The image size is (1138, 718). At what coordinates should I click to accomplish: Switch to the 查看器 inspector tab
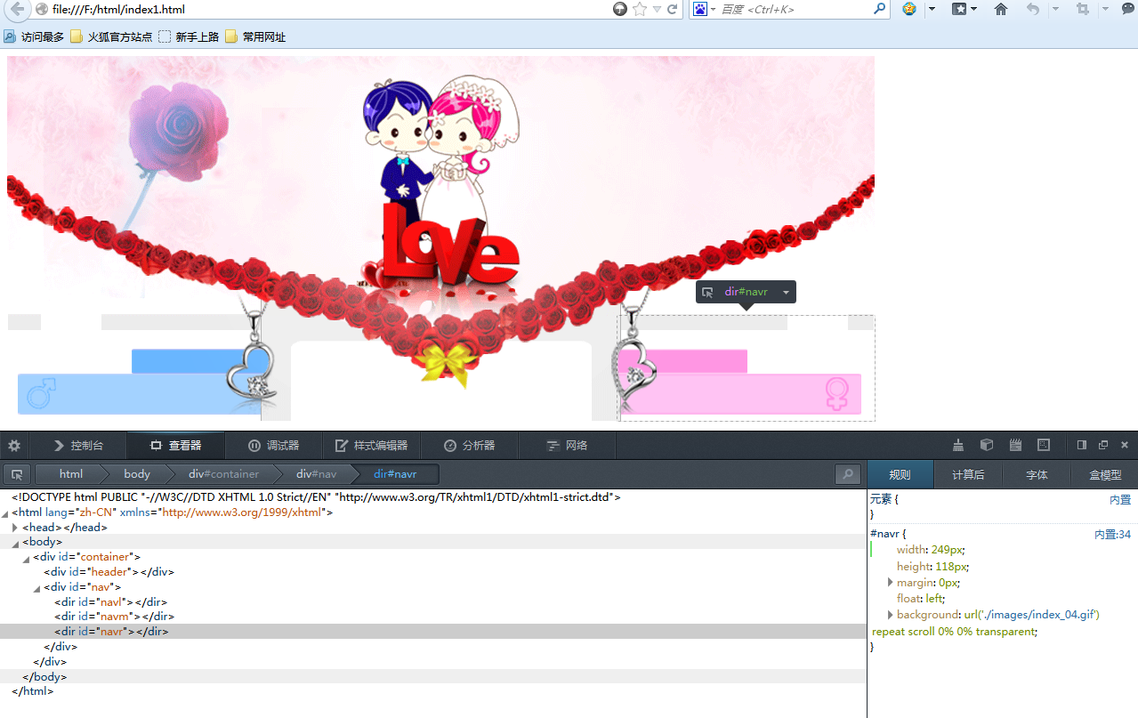point(175,445)
